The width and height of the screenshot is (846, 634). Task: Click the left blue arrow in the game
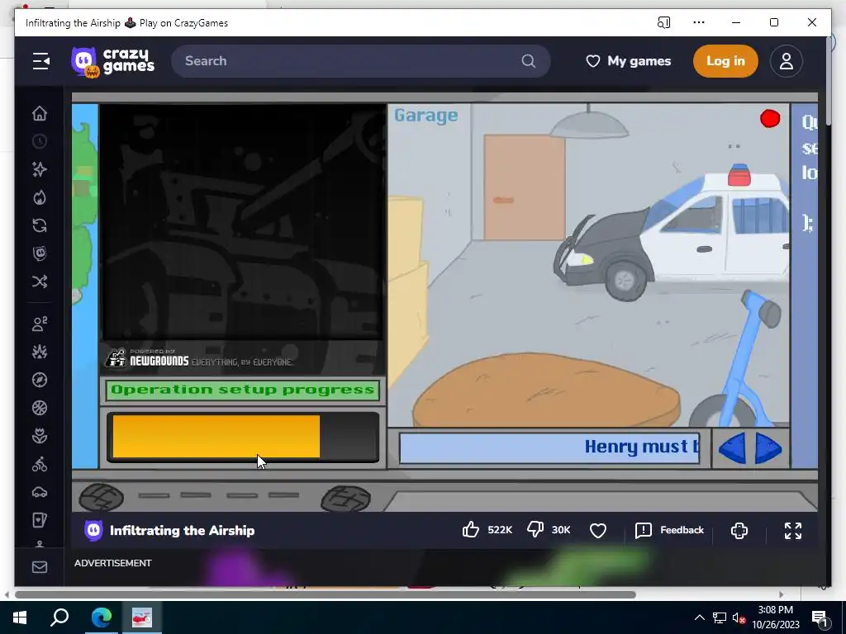click(732, 447)
